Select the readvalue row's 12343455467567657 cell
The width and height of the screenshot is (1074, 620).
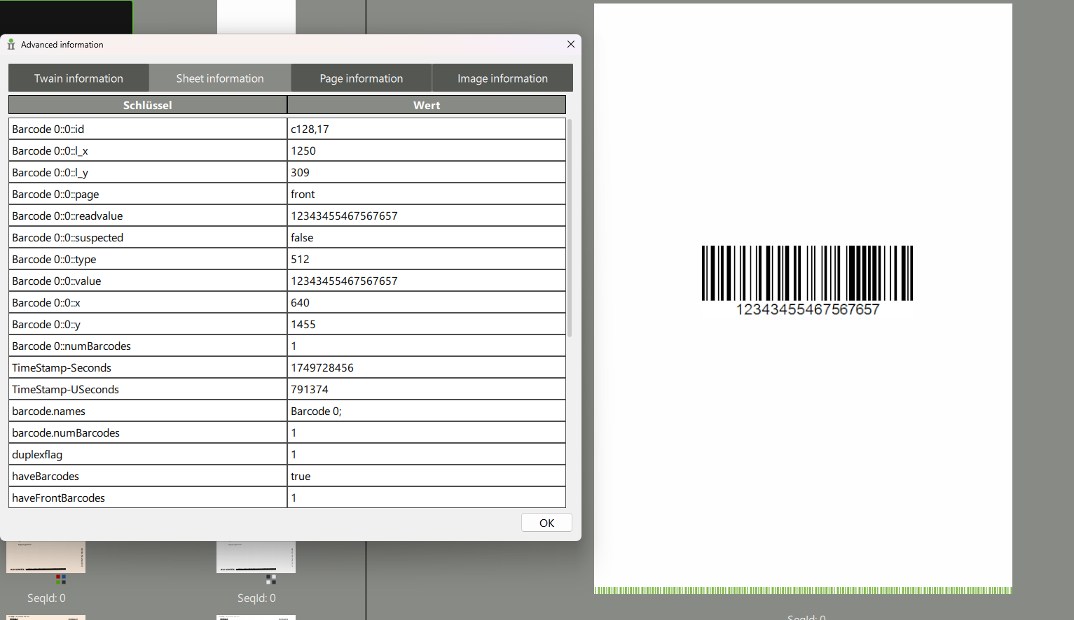(427, 216)
